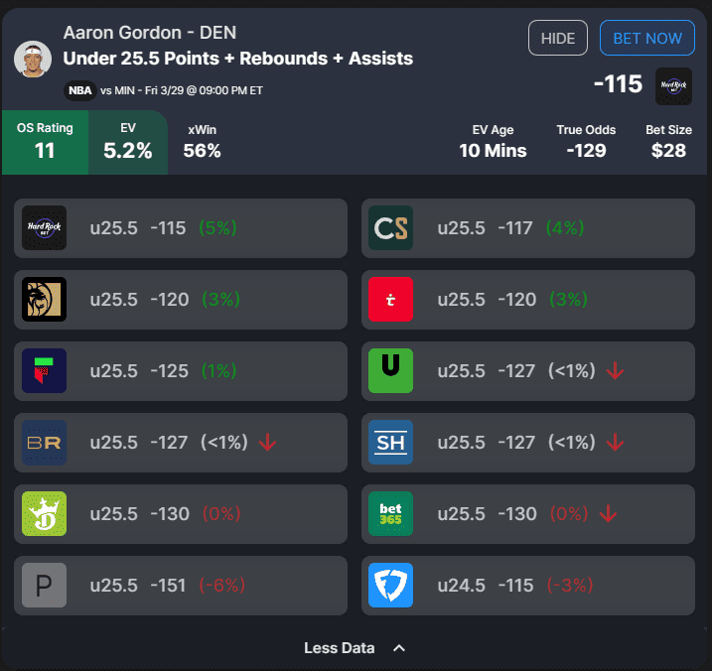
Task: Click the Caesars Sportsbook CS logo
Action: coord(390,227)
